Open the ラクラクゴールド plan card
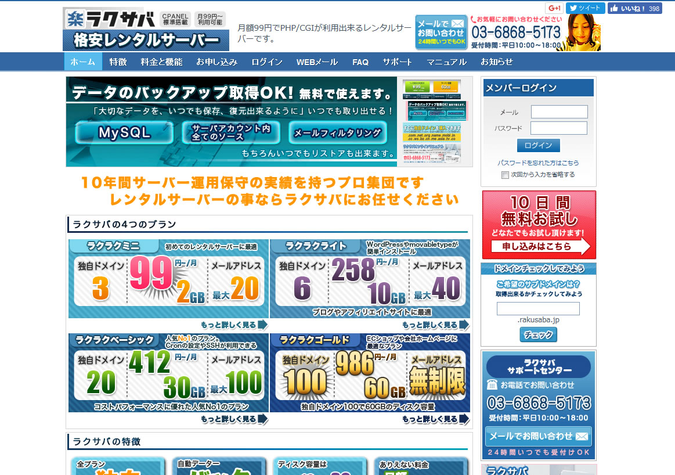Image resolution: width=675 pixels, height=475 pixels. tap(370, 373)
